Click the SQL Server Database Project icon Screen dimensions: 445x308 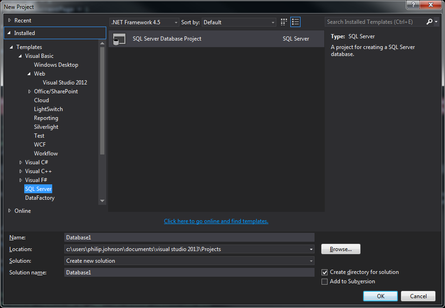pos(119,39)
